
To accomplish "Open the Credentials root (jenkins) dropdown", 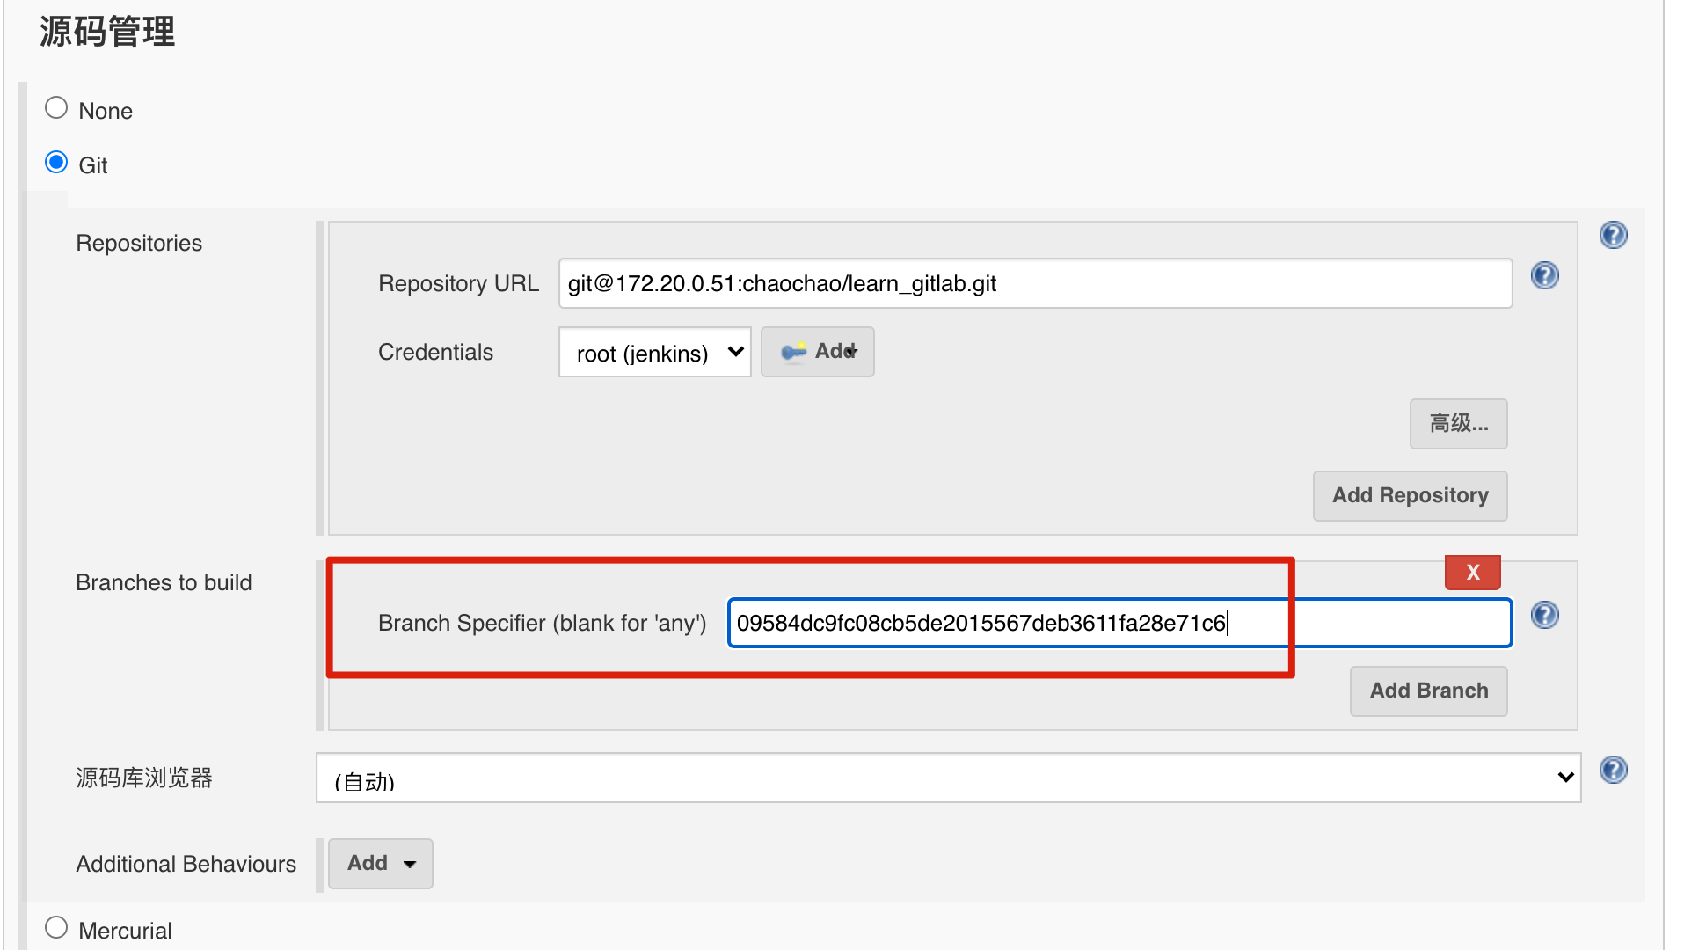I will 654,353.
